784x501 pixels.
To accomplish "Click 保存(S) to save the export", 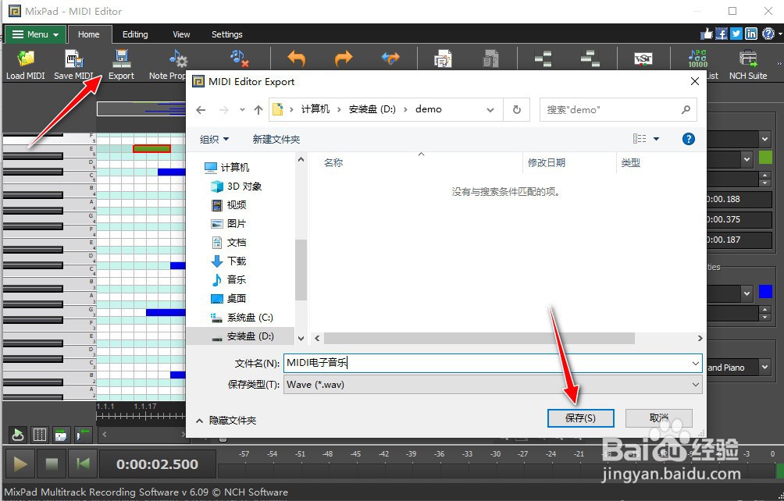I will [580, 418].
